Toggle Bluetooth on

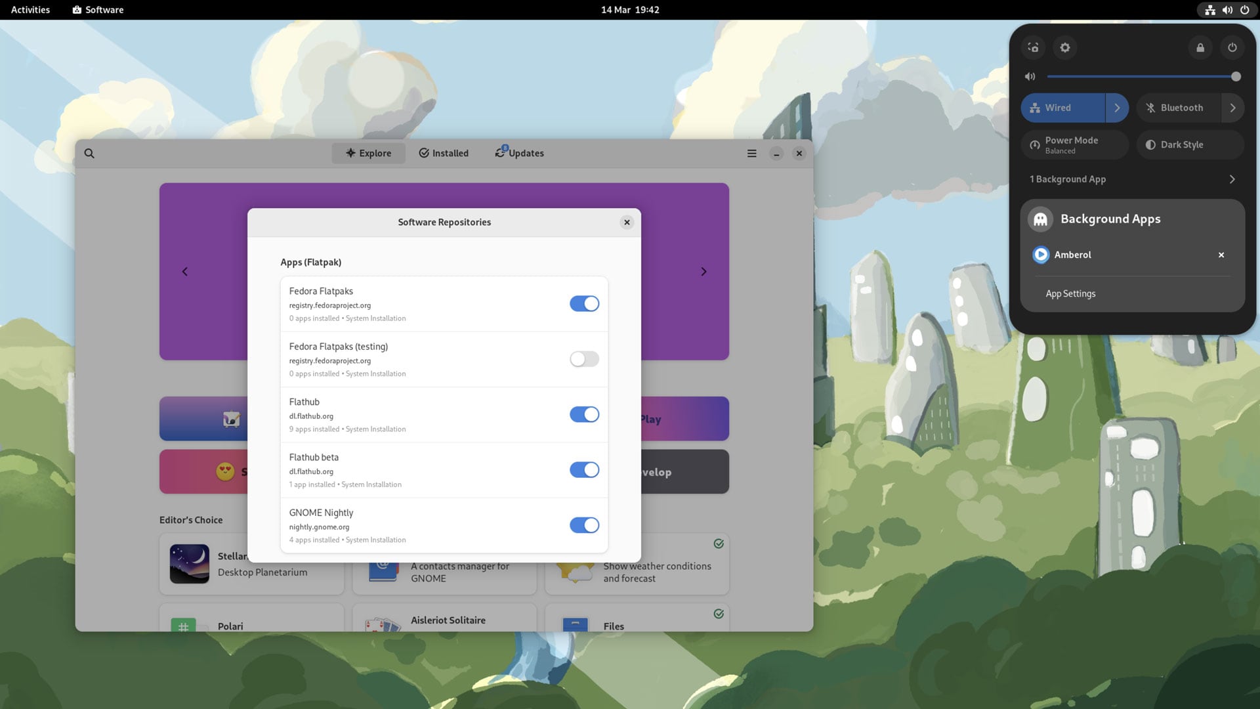click(1179, 108)
